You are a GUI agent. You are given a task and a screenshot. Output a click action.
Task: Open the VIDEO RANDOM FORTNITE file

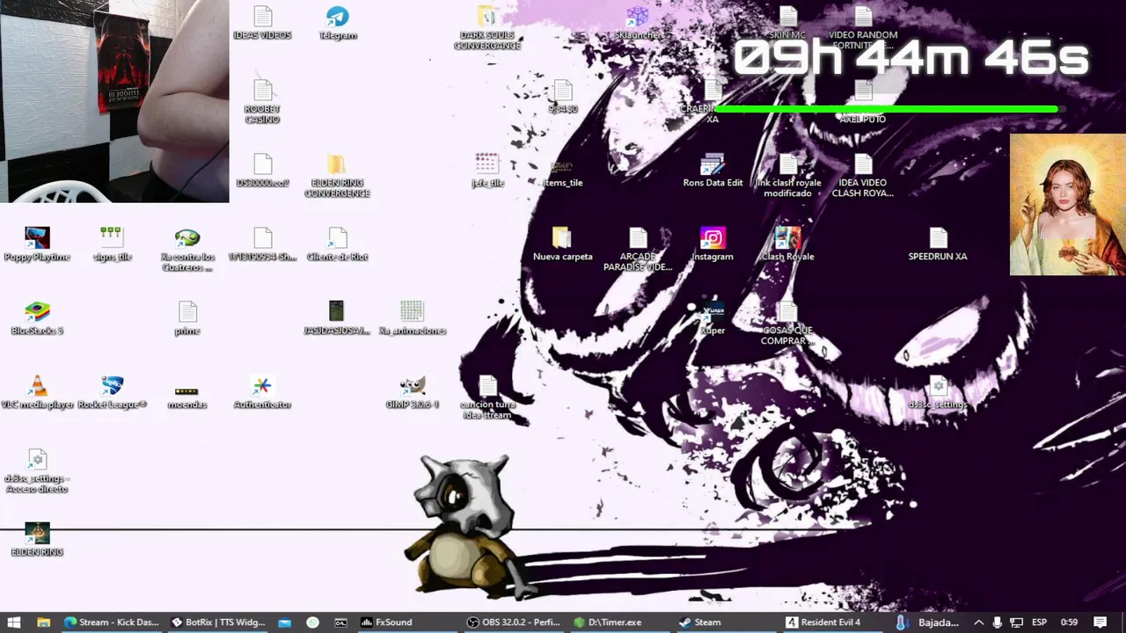863,28
